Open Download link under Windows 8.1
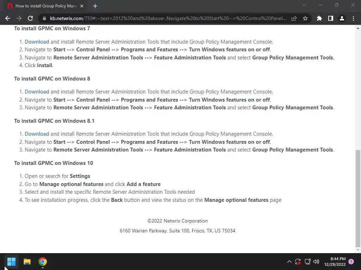This screenshot has height=270, width=361. click(37, 134)
